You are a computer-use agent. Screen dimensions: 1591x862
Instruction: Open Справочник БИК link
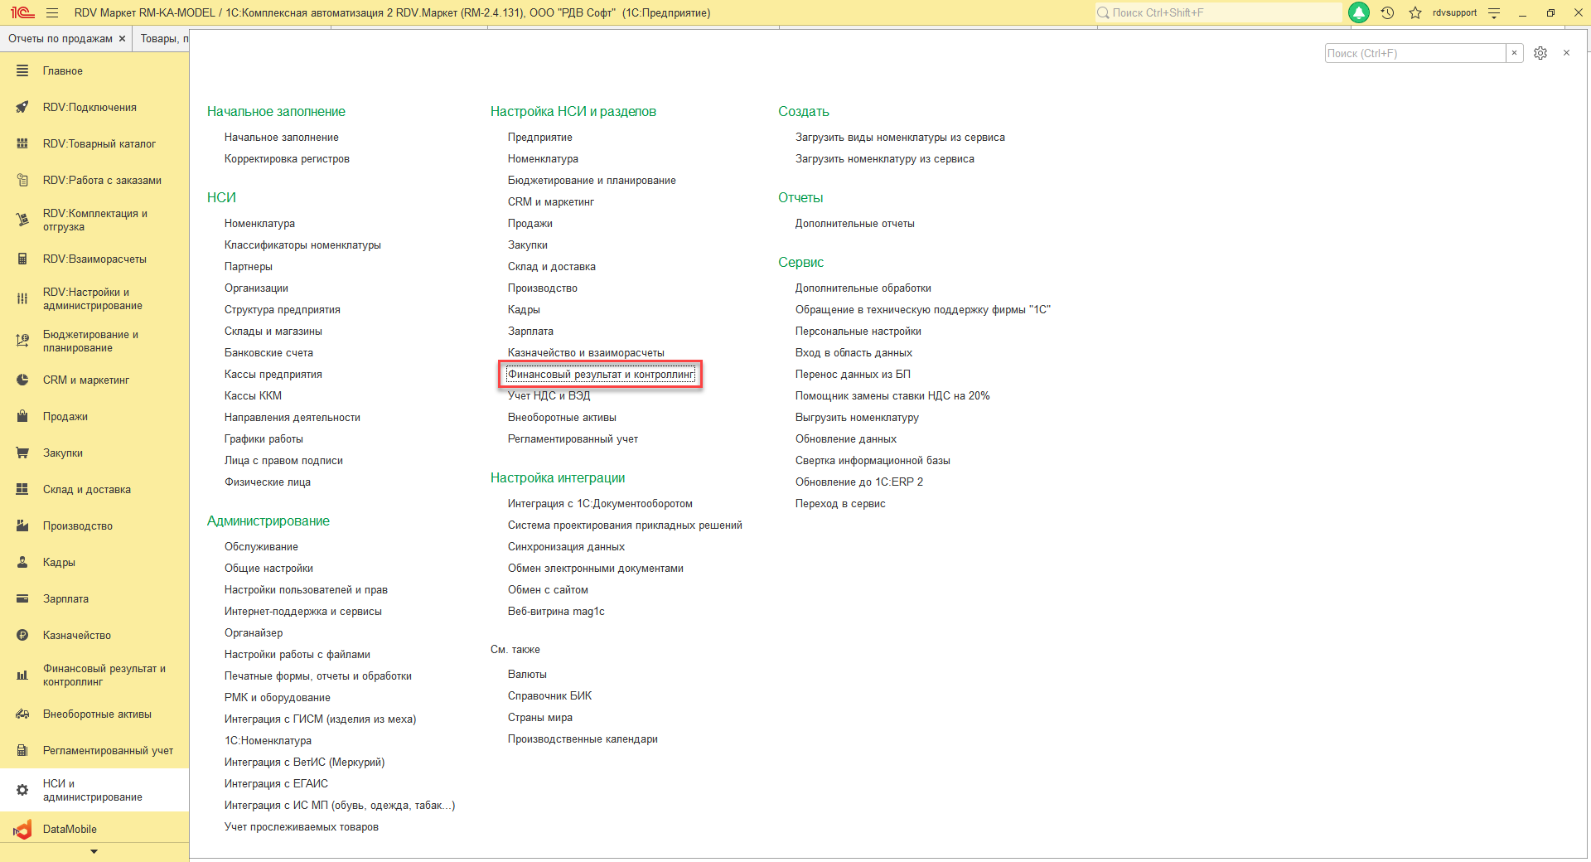[x=550, y=696]
